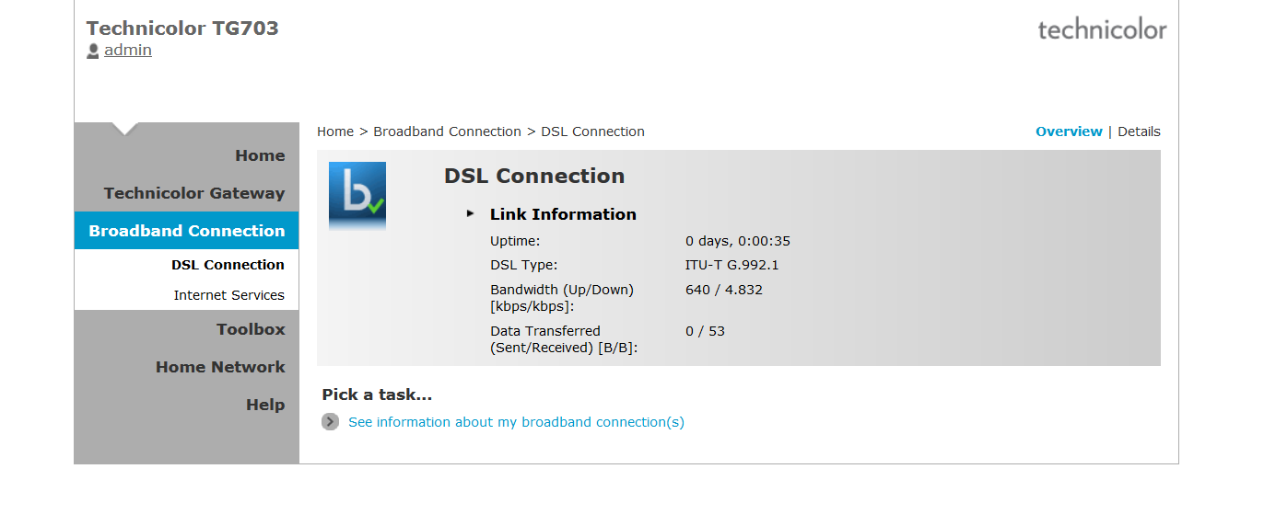
Task: Click the arrow bullet beside broadband task link
Action: click(x=331, y=422)
